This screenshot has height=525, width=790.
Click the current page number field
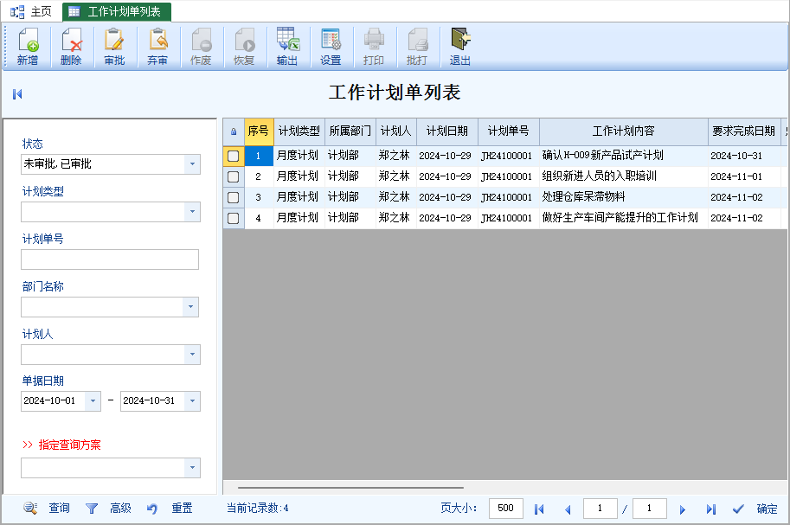click(600, 509)
